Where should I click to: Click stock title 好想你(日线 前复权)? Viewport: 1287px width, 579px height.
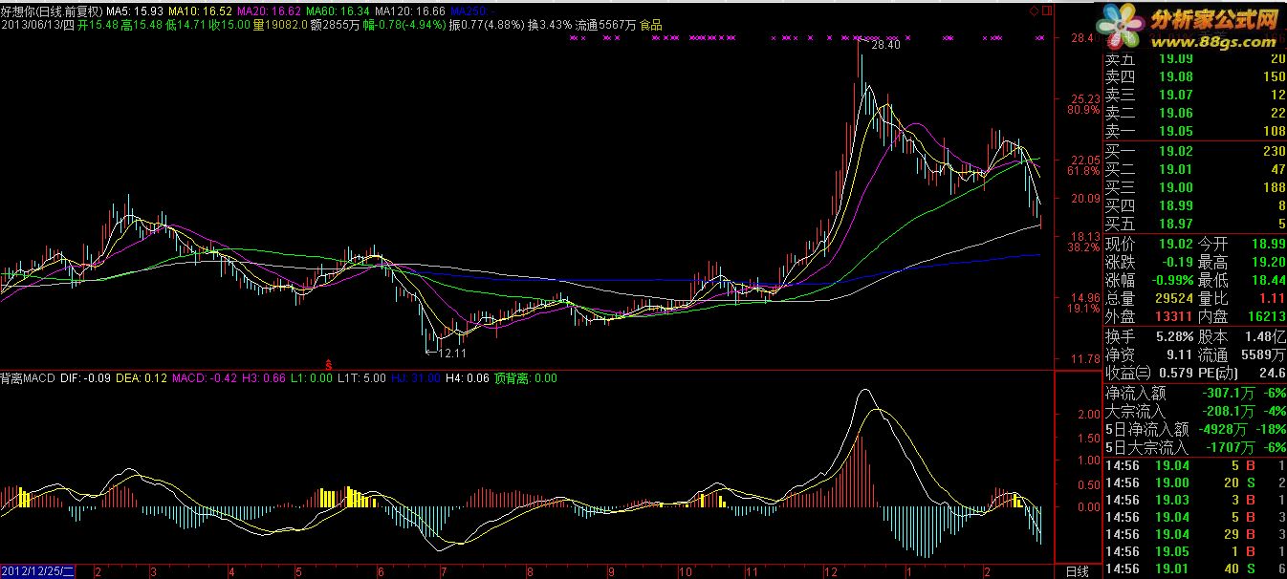coord(52,11)
